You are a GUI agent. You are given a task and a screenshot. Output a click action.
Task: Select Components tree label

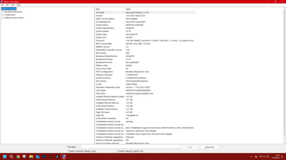pyautogui.click(x=10, y=15)
